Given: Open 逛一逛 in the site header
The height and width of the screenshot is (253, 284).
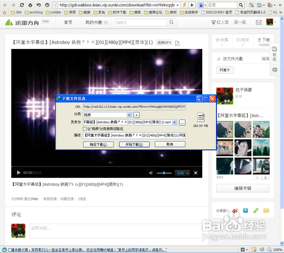Looking at the screenshot, I should tap(240, 22).
